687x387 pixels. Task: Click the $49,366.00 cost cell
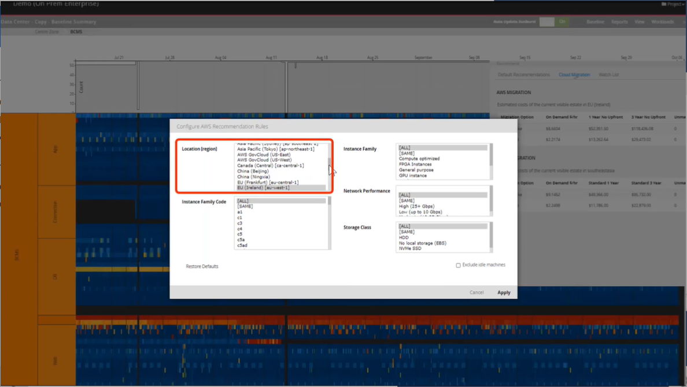point(599,195)
